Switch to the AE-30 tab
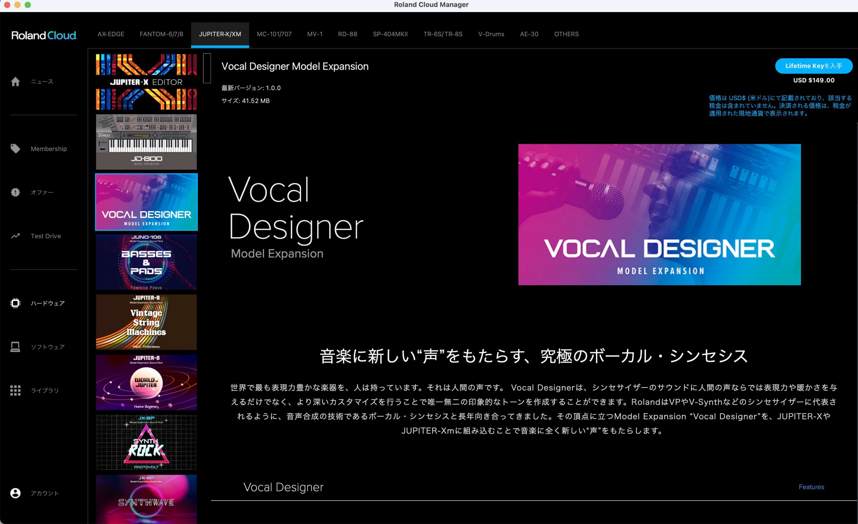The image size is (858, 524). point(529,34)
